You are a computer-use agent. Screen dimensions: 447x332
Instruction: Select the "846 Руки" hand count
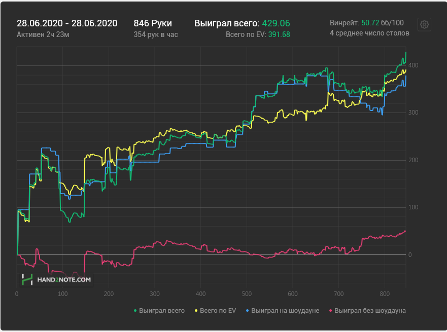pos(153,23)
